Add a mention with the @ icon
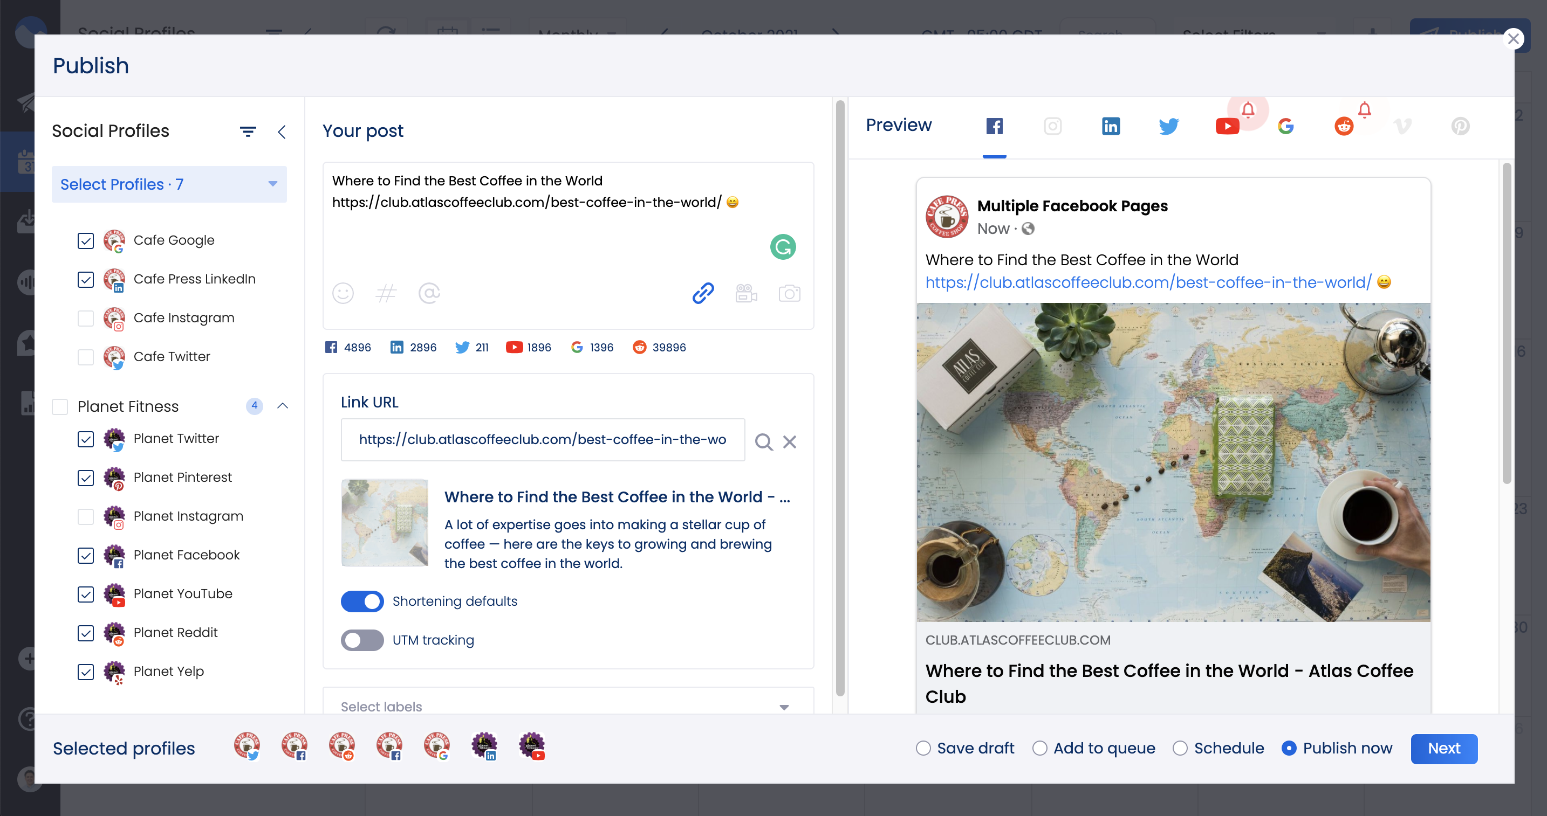 pos(429,293)
